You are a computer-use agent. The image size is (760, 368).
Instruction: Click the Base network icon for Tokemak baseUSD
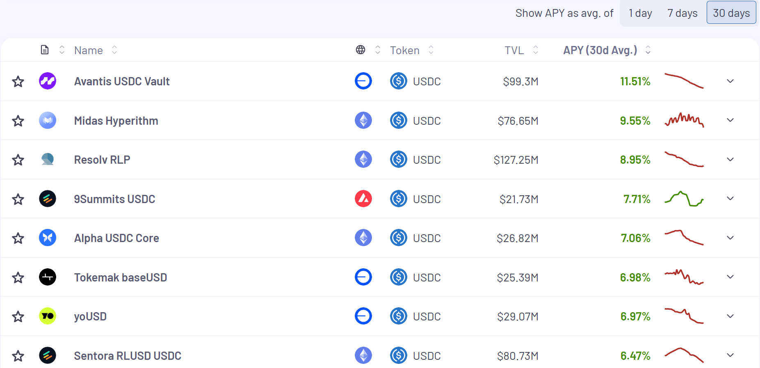click(x=363, y=277)
